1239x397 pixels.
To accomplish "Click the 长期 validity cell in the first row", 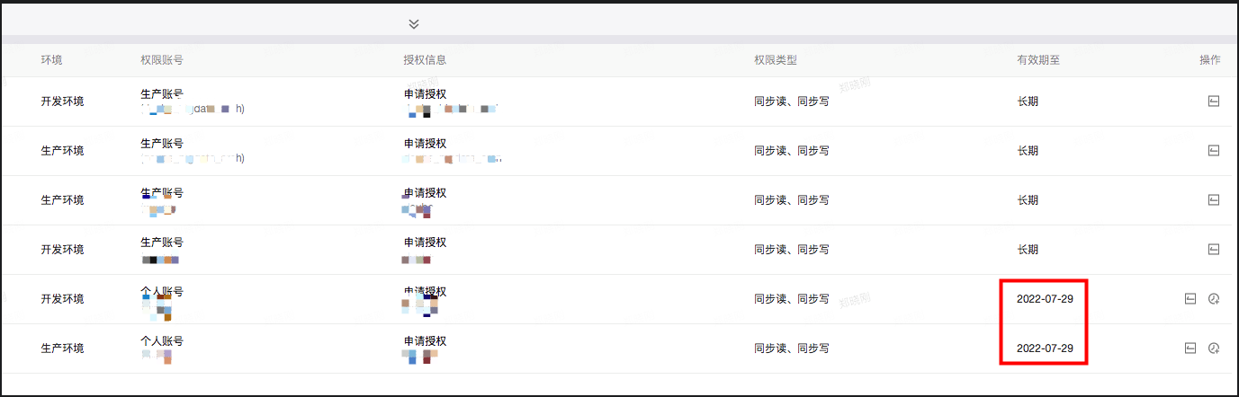I will (x=1028, y=101).
